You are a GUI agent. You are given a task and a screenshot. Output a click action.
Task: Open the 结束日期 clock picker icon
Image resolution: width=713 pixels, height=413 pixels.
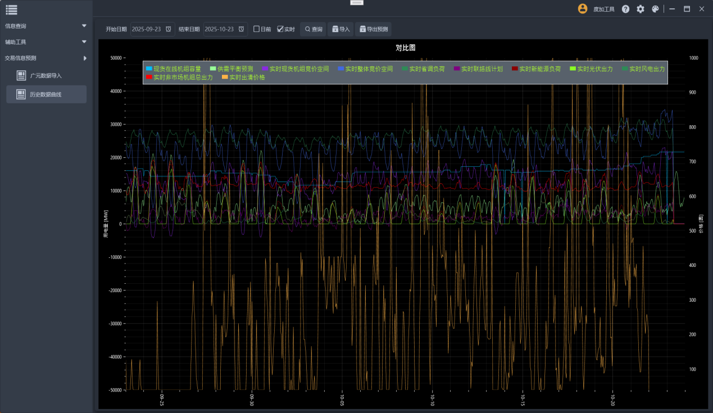pos(241,29)
